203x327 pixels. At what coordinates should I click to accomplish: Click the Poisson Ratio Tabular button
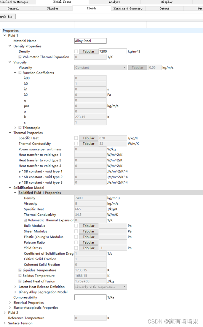tap(89, 242)
